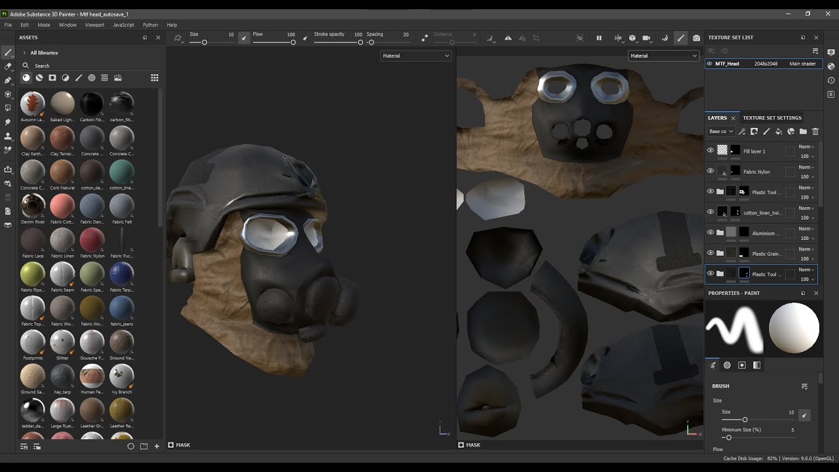Add a new folder group in Layers

pyautogui.click(x=803, y=132)
